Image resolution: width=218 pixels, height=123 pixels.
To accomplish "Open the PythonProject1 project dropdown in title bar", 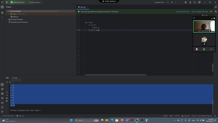I will [18, 2].
